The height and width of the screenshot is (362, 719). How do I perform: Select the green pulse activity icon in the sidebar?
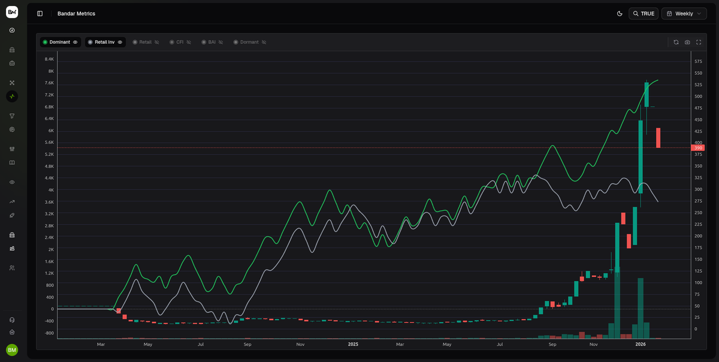pos(12,96)
